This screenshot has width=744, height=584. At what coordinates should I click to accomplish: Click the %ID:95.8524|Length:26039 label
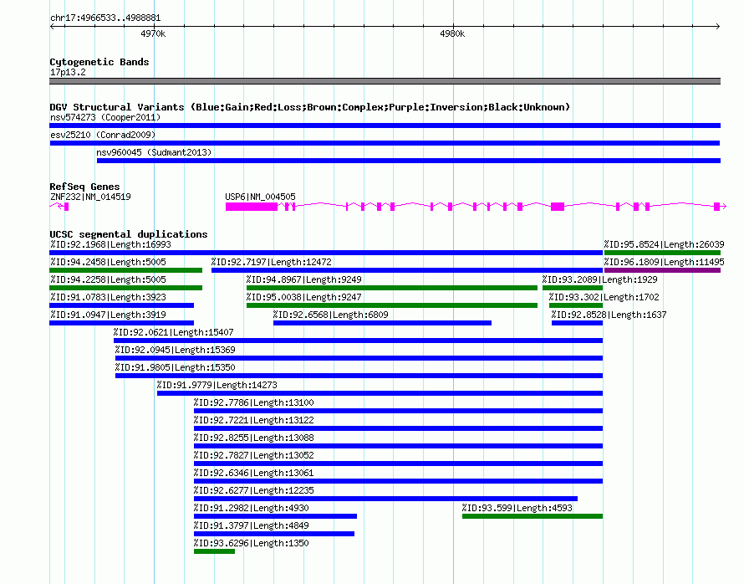click(x=664, y=244)
